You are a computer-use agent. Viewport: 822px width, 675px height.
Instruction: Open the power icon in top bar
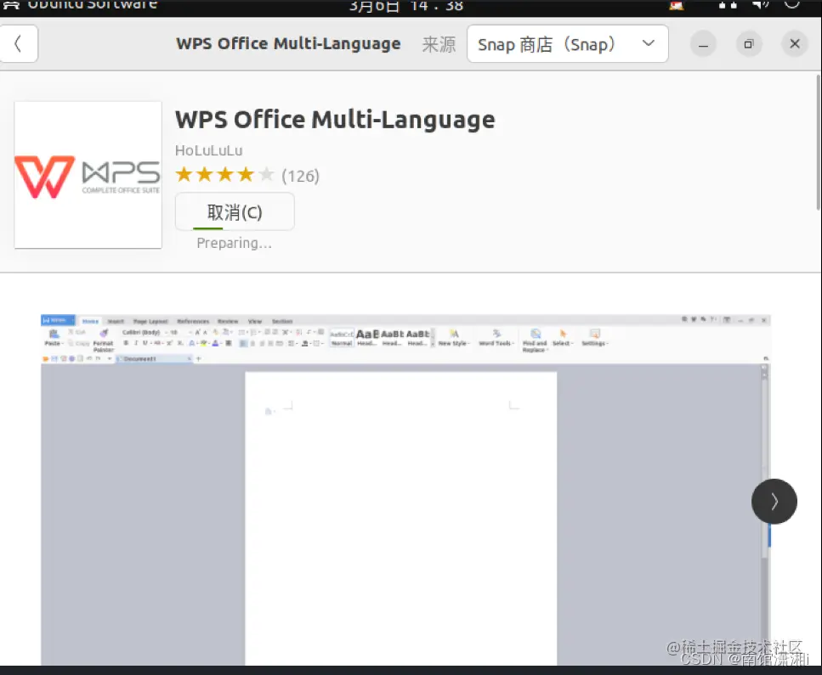[791, 4]
